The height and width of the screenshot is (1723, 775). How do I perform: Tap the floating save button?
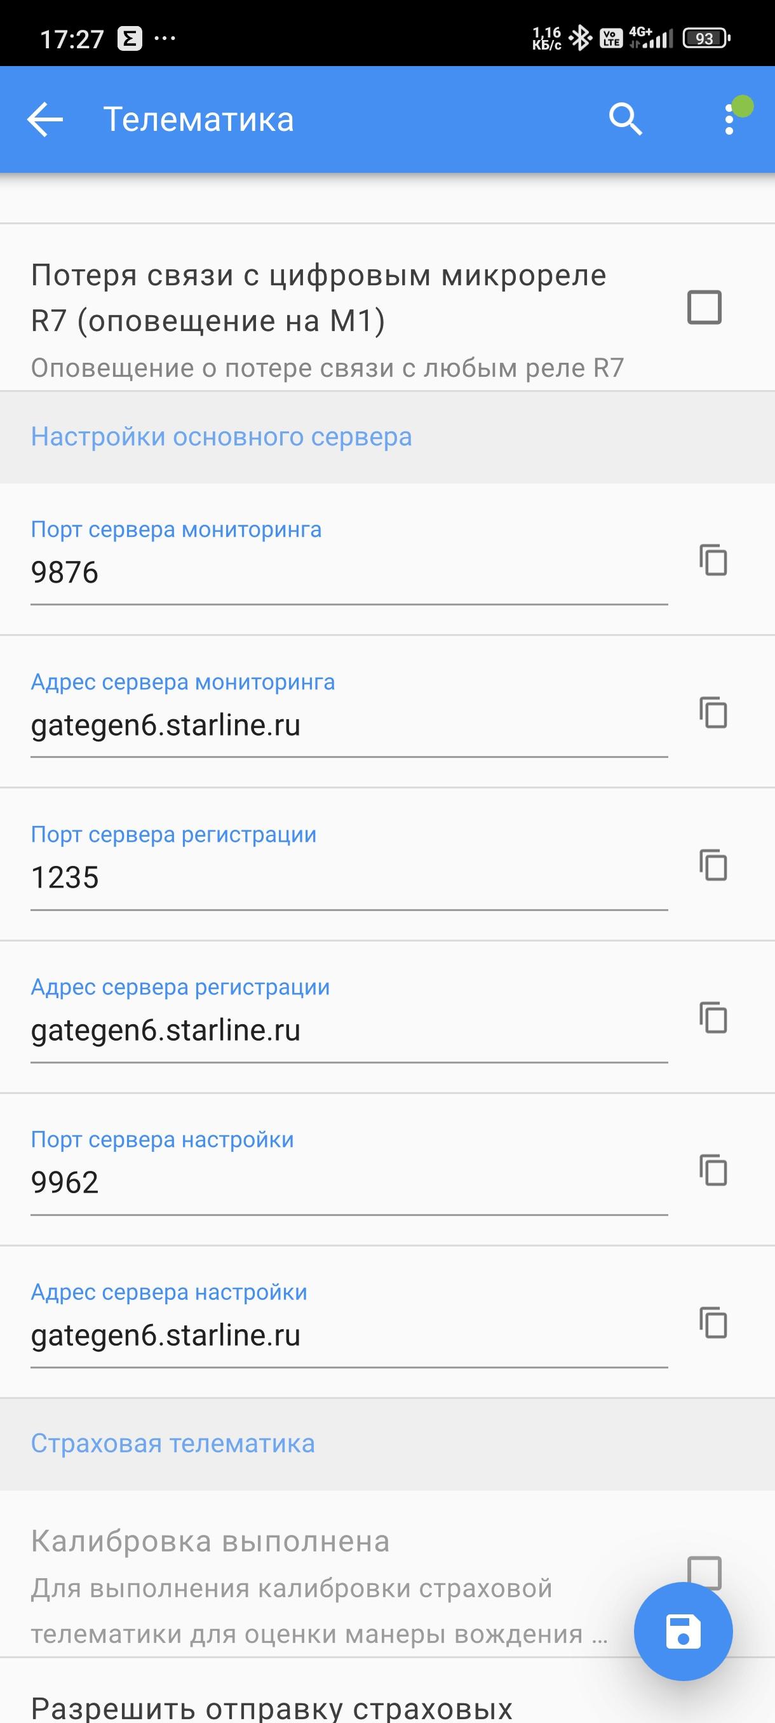coord(683,1632)
